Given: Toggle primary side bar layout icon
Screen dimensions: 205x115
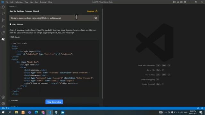Looking at the screenshot, I should (174, 2).
